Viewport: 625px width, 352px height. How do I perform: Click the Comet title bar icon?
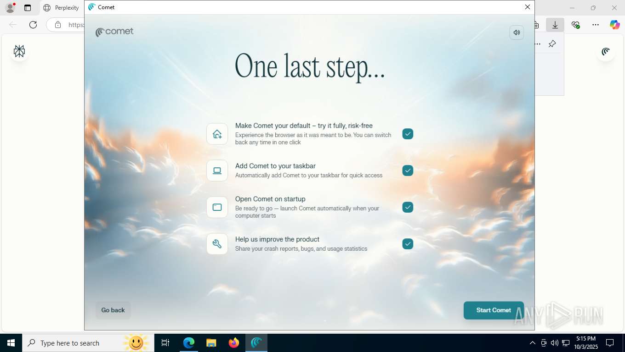[x=92, y=7]
